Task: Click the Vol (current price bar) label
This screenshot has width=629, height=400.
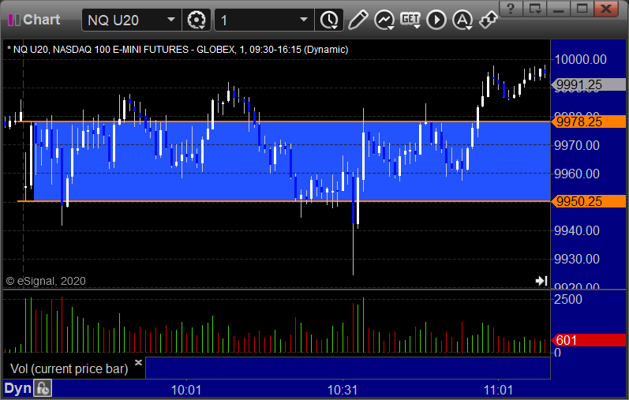Action: 69,368
